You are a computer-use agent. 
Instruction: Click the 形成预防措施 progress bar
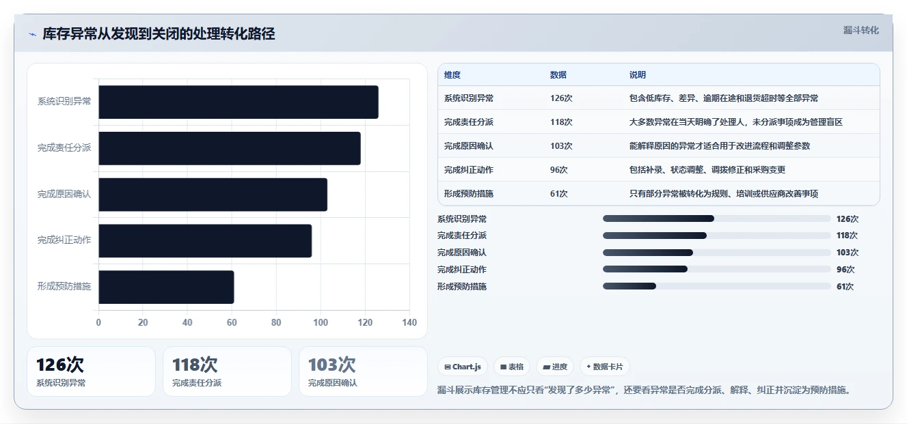point(716,287)
